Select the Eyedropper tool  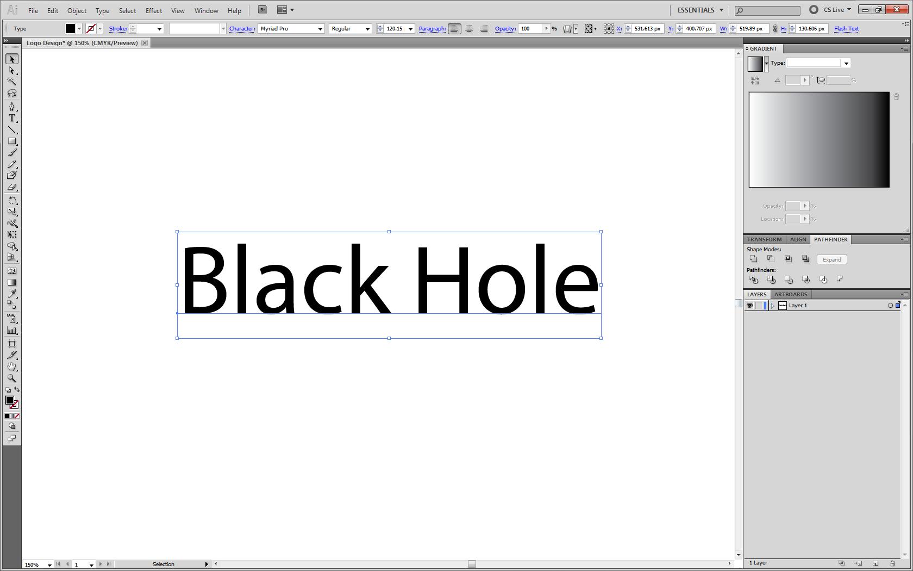12,294
